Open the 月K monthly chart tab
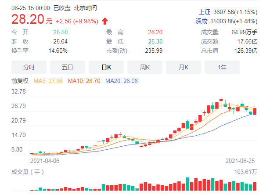 tap(184, 67)
